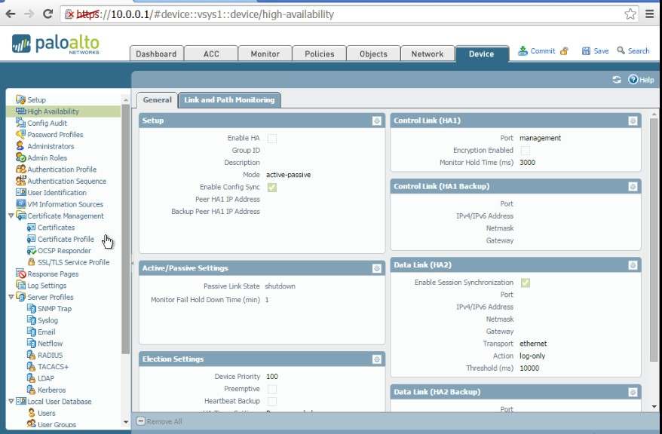Viewport: 662px width, 434px height.
Task: Collapse the Local User Database node
Action: (x=11, y=402)
